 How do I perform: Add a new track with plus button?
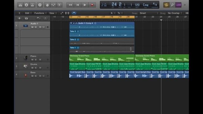(x=19, y=18)
